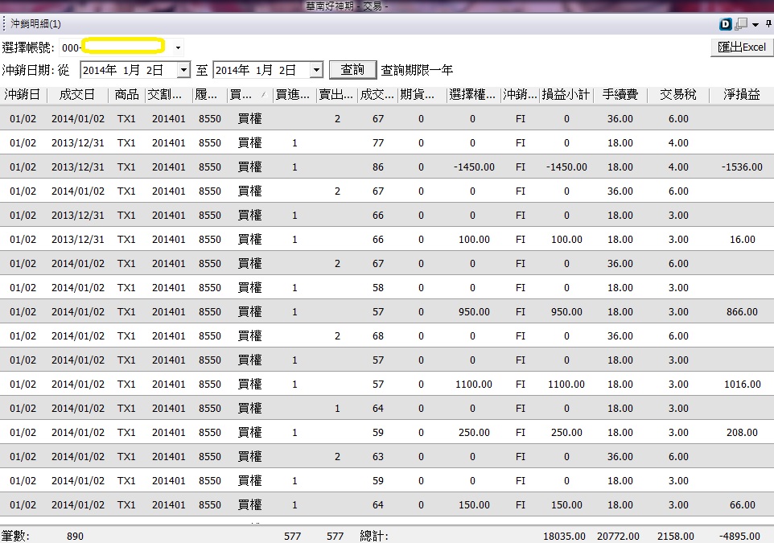The width and height of the screenshot is (774, 543).
Task: Sort by the 交易稅 column header
Action: [677, 94]
